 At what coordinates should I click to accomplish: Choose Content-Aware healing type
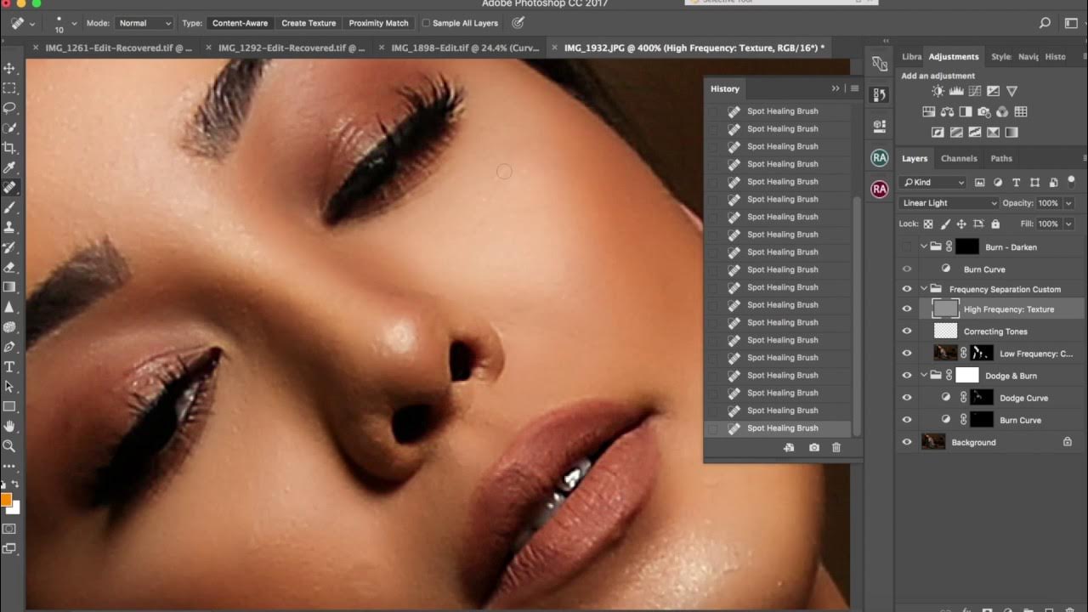click(x=240, y=23)
